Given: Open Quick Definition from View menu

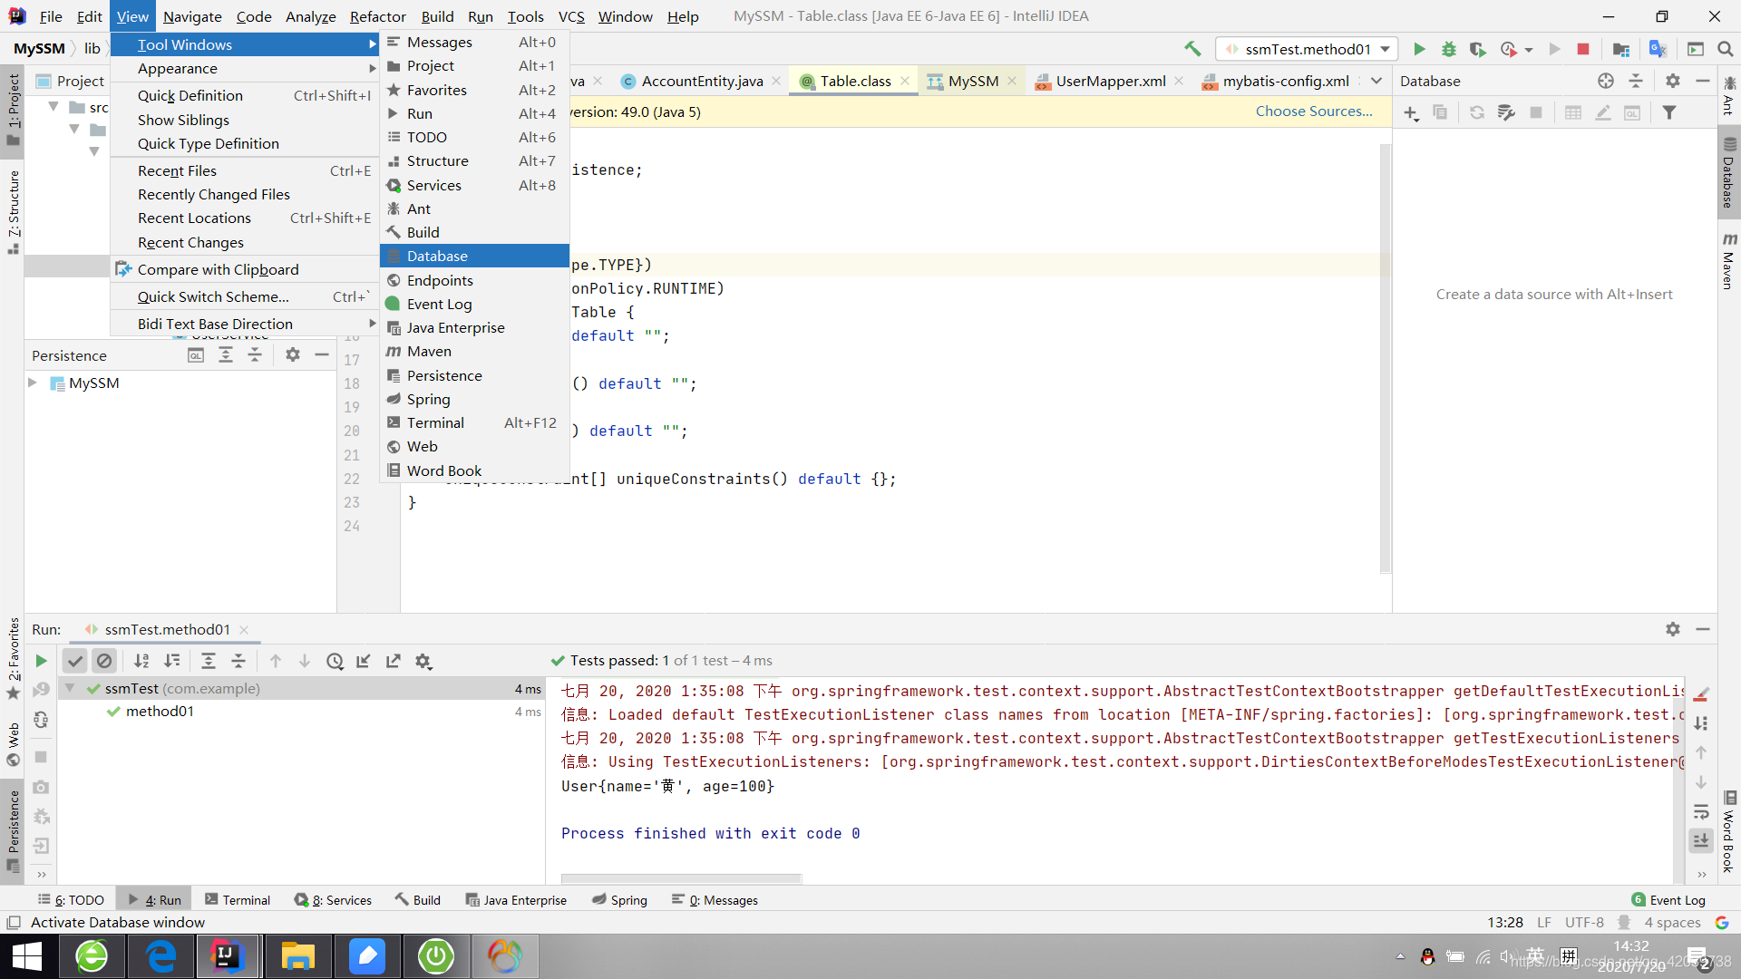Looking at the screenshot, I should click(x=245, y=95).
